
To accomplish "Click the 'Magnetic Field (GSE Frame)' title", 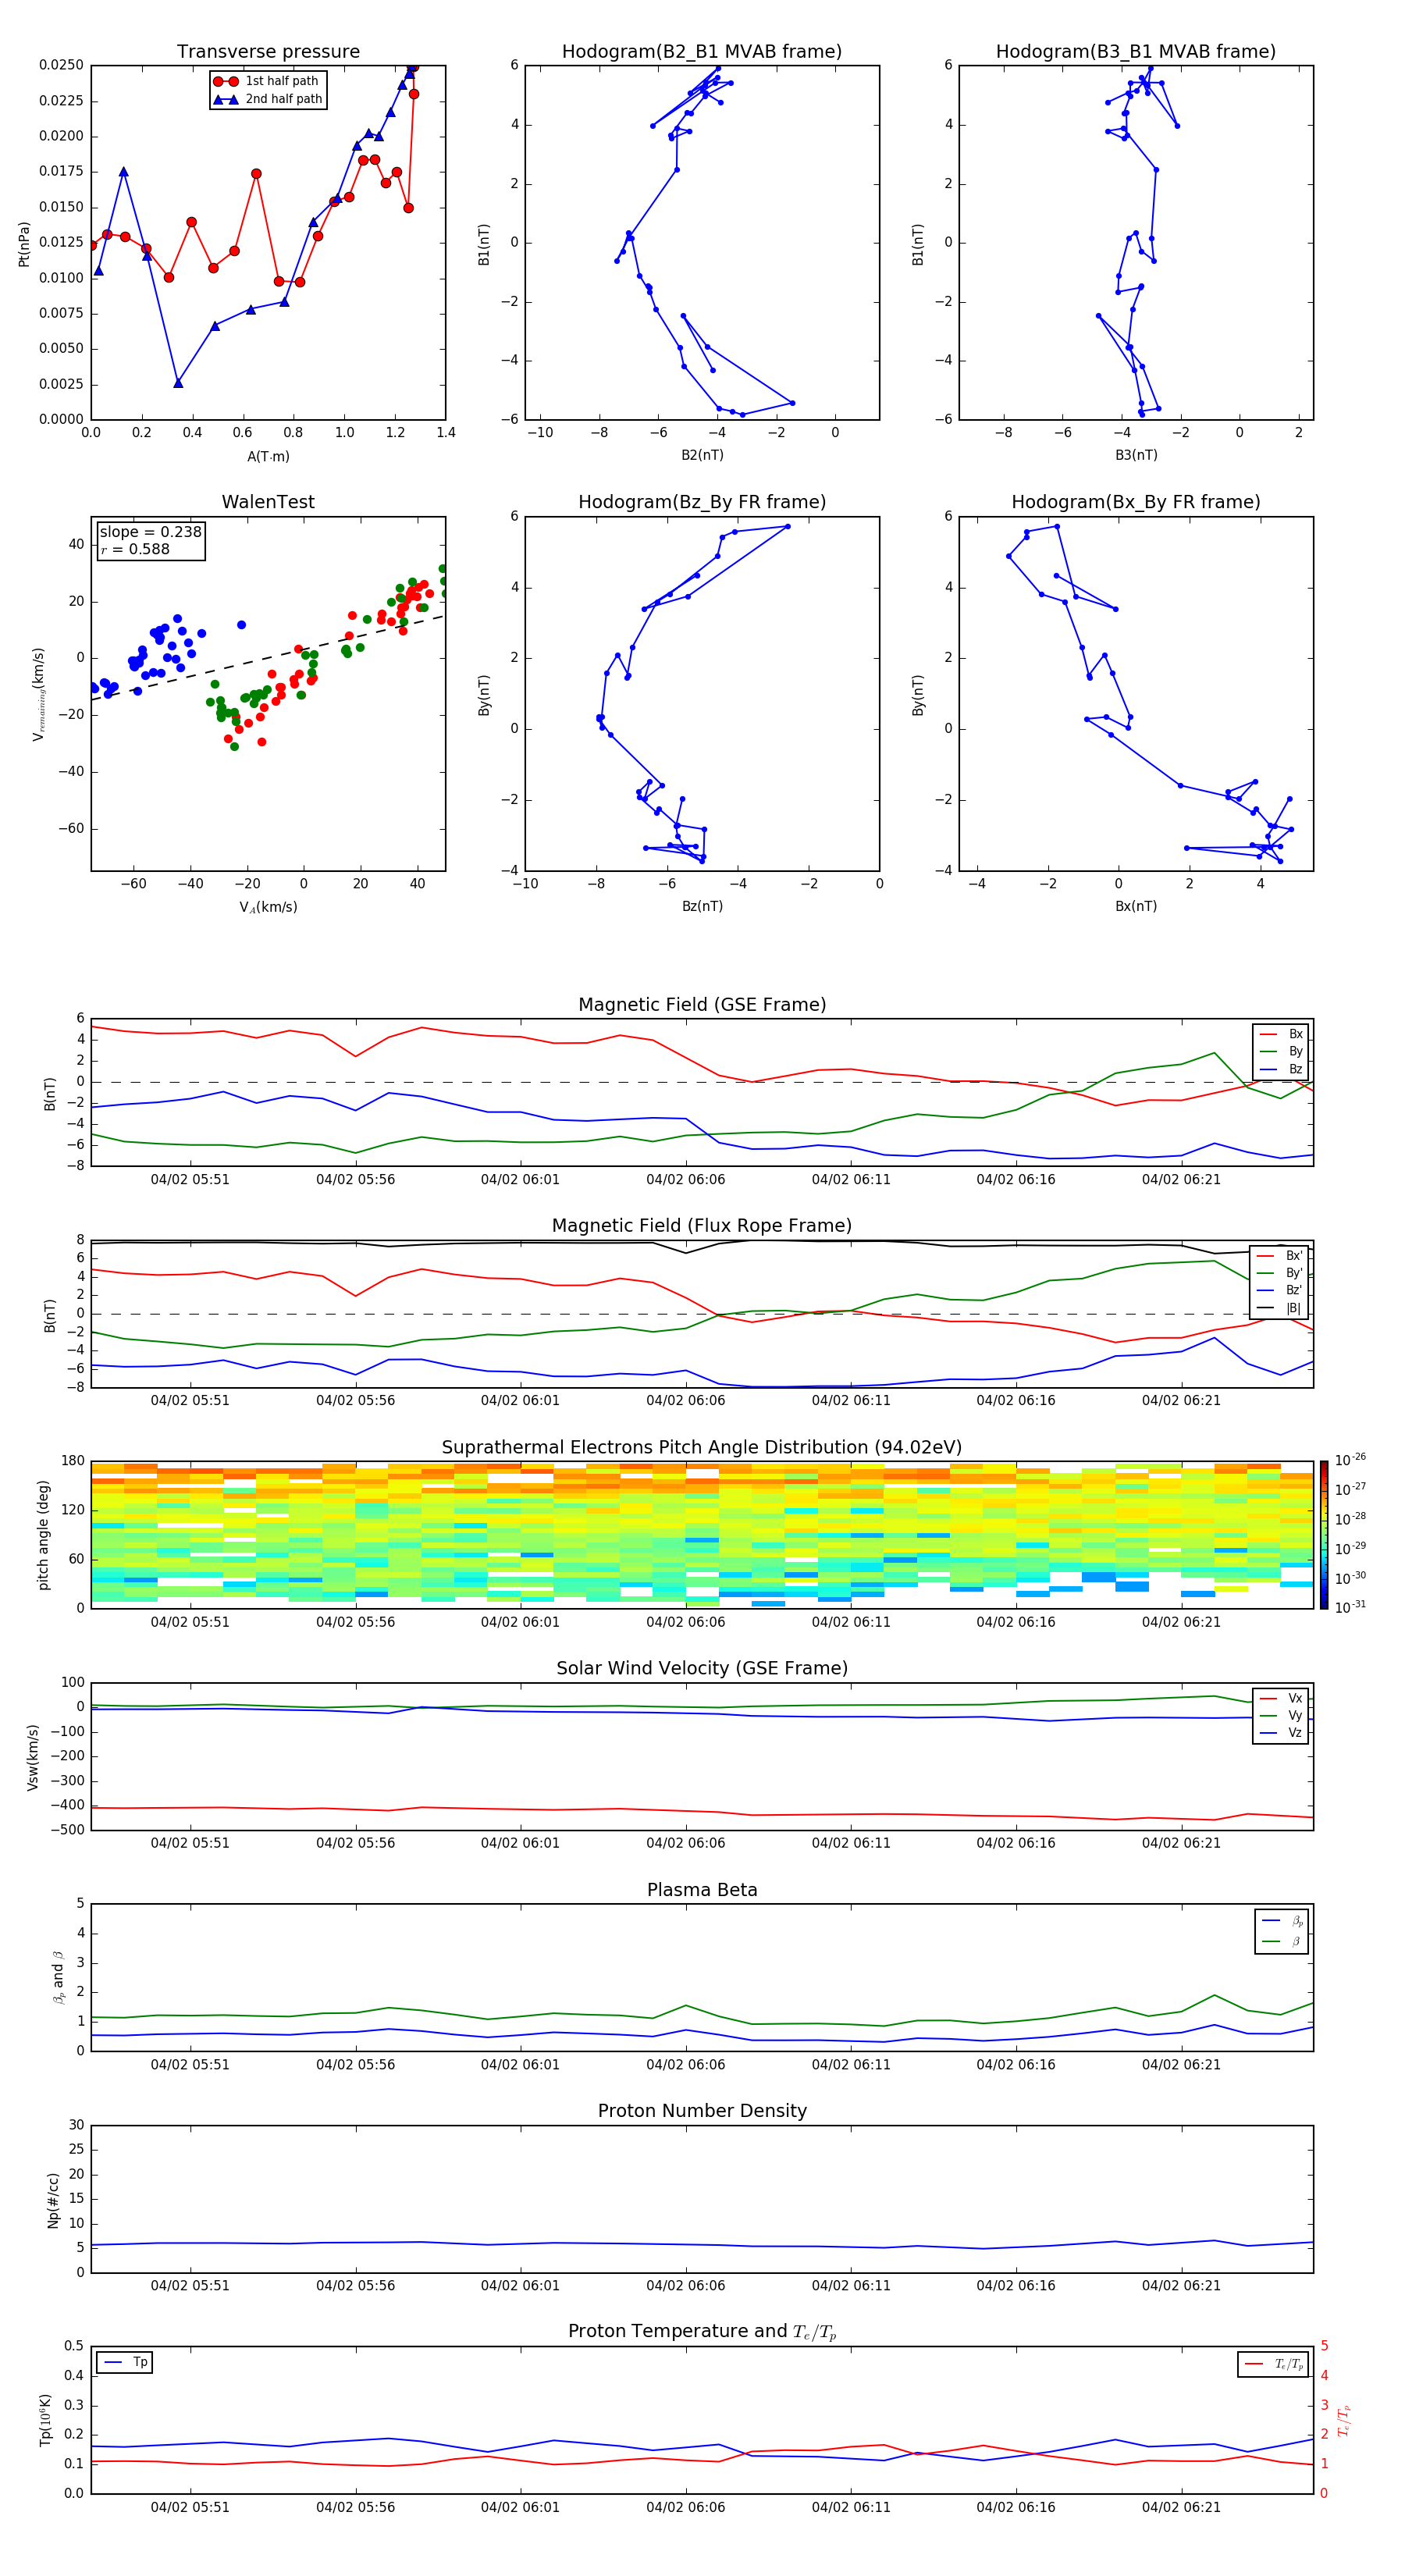I will click(x=702, y=1005).
